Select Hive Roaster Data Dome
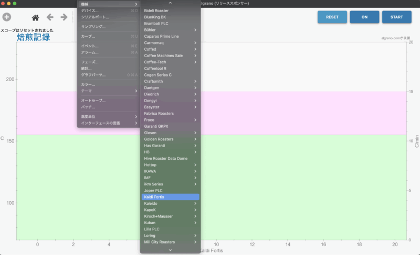This screenshot has height=255, width=420. (170, 158)
